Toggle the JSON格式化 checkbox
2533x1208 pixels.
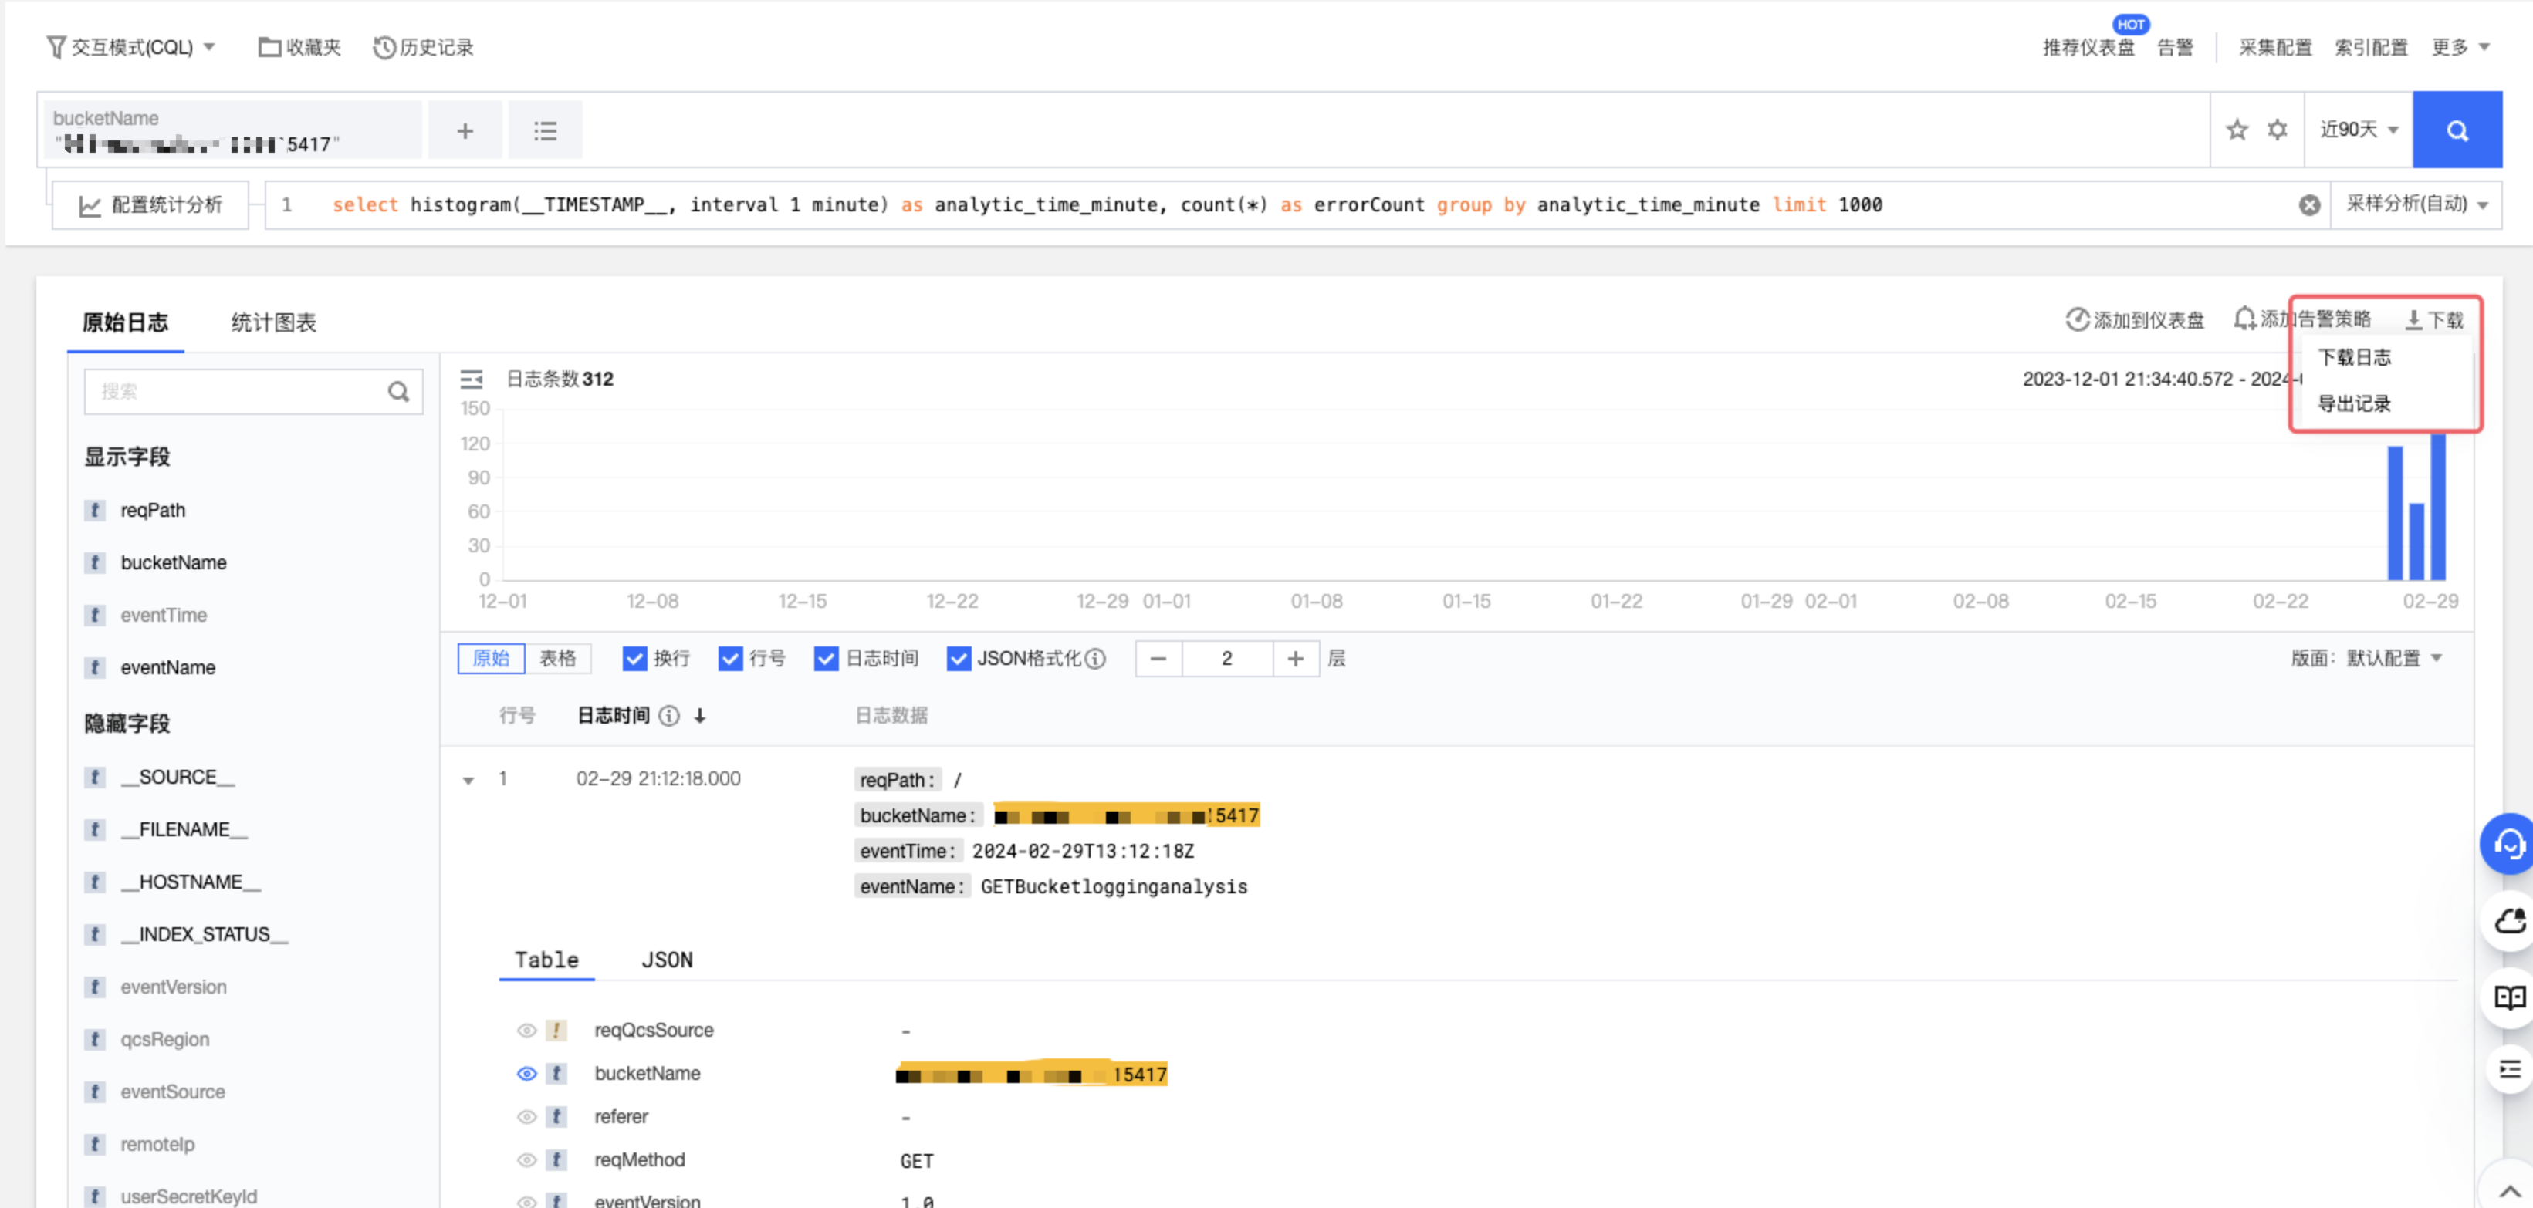(x=958, y=659)
